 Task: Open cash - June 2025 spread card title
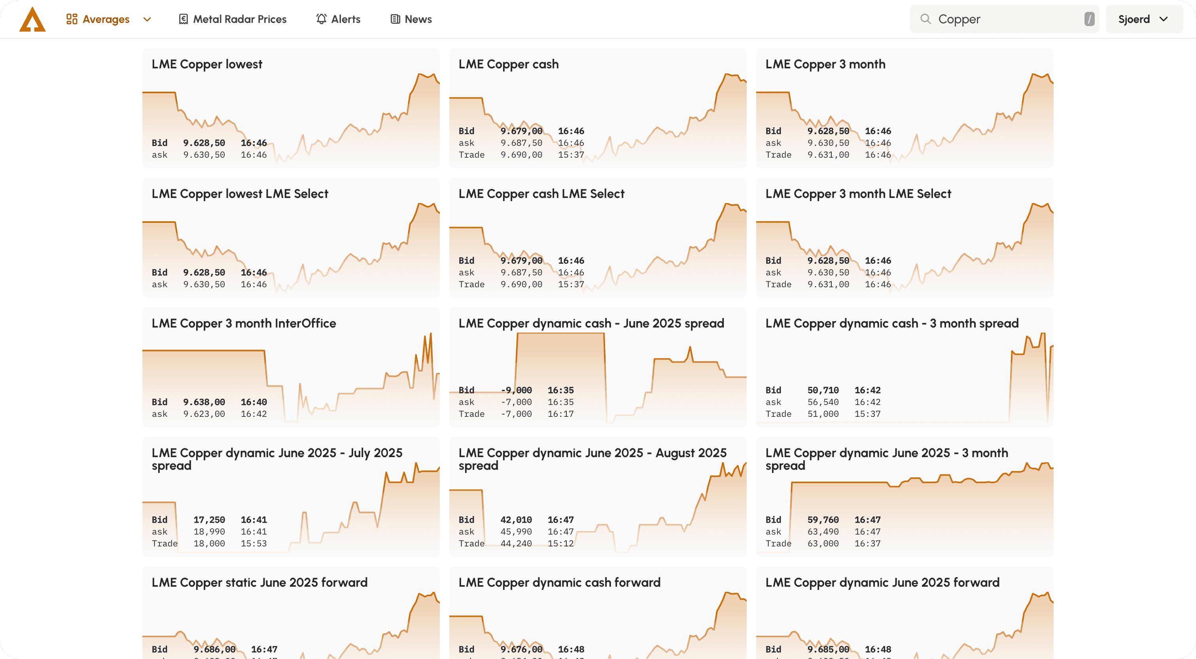pos(592,323)
